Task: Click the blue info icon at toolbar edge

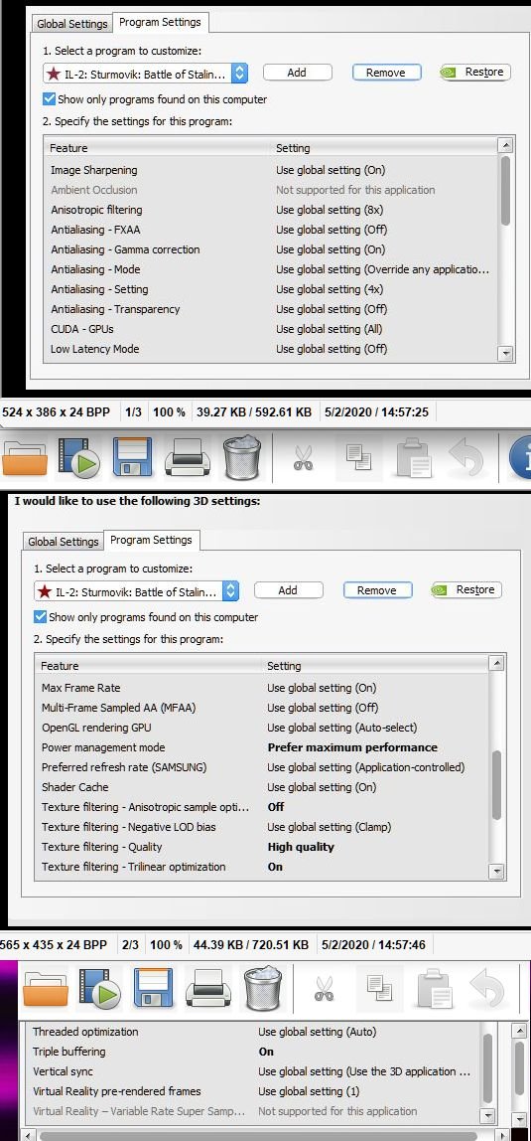Action: click(x=521, y=458)
